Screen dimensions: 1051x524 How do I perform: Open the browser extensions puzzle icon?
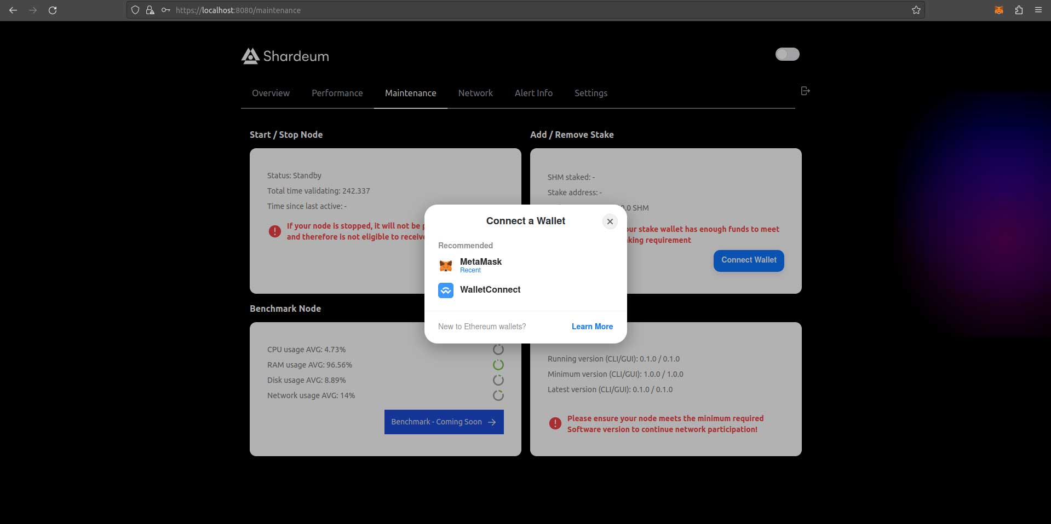[x=1019, y=10]
